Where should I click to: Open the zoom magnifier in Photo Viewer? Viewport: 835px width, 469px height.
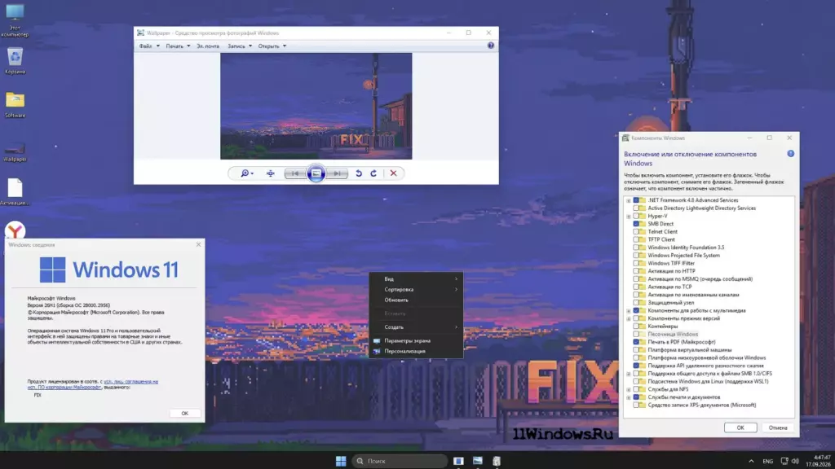coord(246,173)
